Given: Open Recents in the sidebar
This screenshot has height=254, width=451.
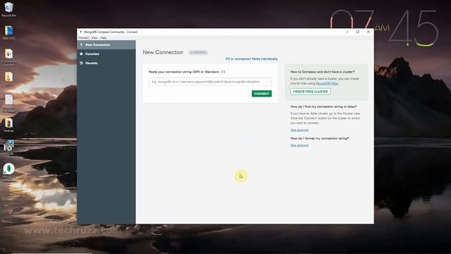Looking at the screenshot, I should (x=106, y=63).
